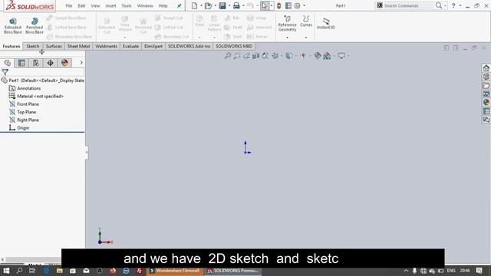Open the Edit menu
The width and height of the screenshot is (491, 276).
point(81,5)
